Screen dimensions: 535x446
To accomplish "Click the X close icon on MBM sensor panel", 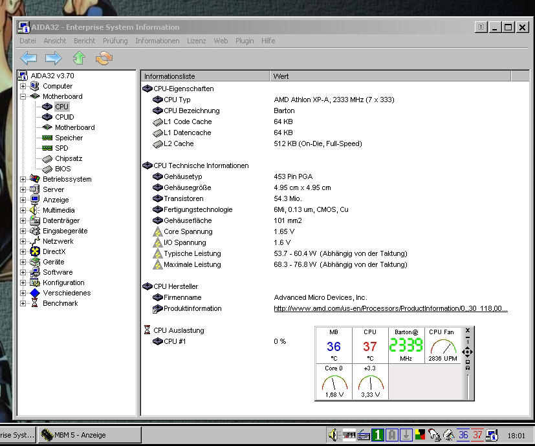I will [x=468, y=330].
